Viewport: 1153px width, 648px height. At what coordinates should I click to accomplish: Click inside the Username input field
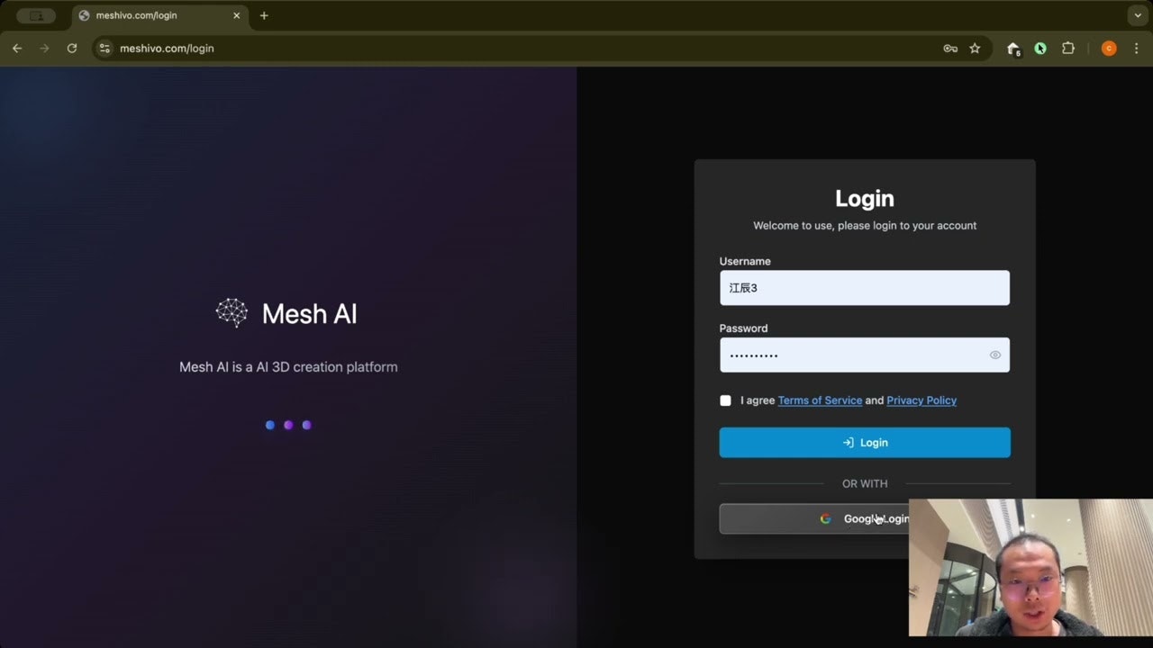864,287
